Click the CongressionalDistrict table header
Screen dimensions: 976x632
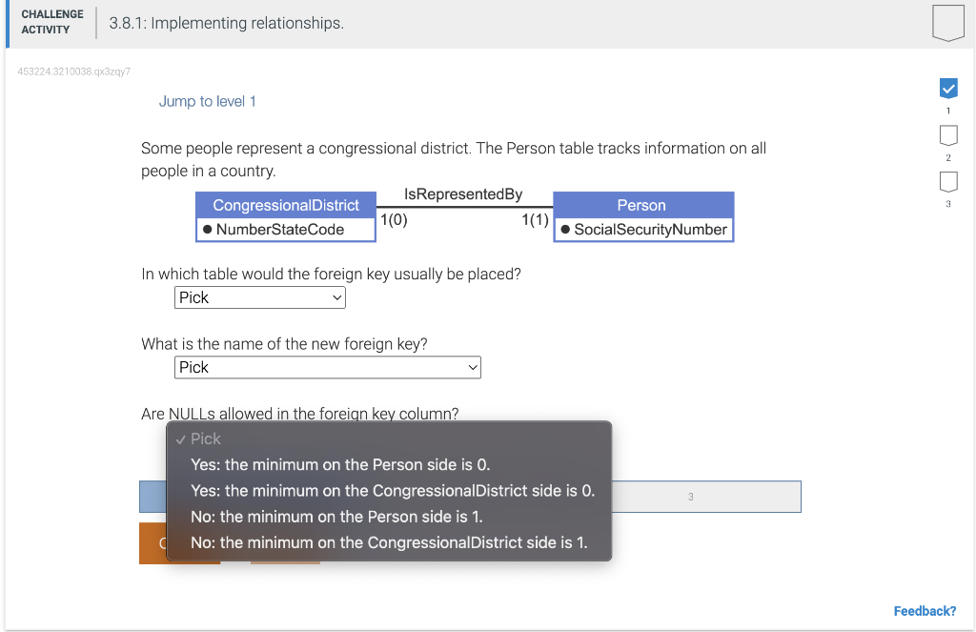point(285,205)
